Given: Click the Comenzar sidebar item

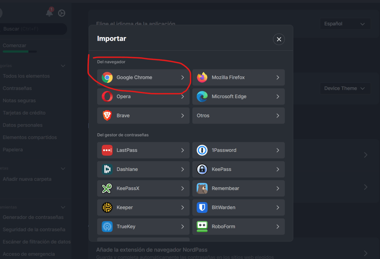Looking at the screenshot, I should (x=14, y=45).
